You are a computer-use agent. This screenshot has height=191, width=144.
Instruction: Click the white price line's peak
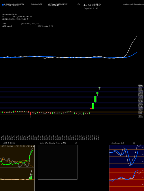[137, 36]
